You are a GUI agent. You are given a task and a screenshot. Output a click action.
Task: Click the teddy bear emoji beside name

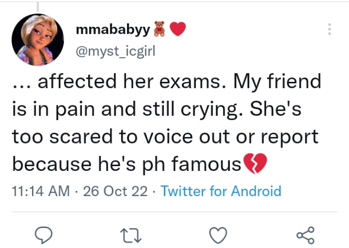point(159,29)
